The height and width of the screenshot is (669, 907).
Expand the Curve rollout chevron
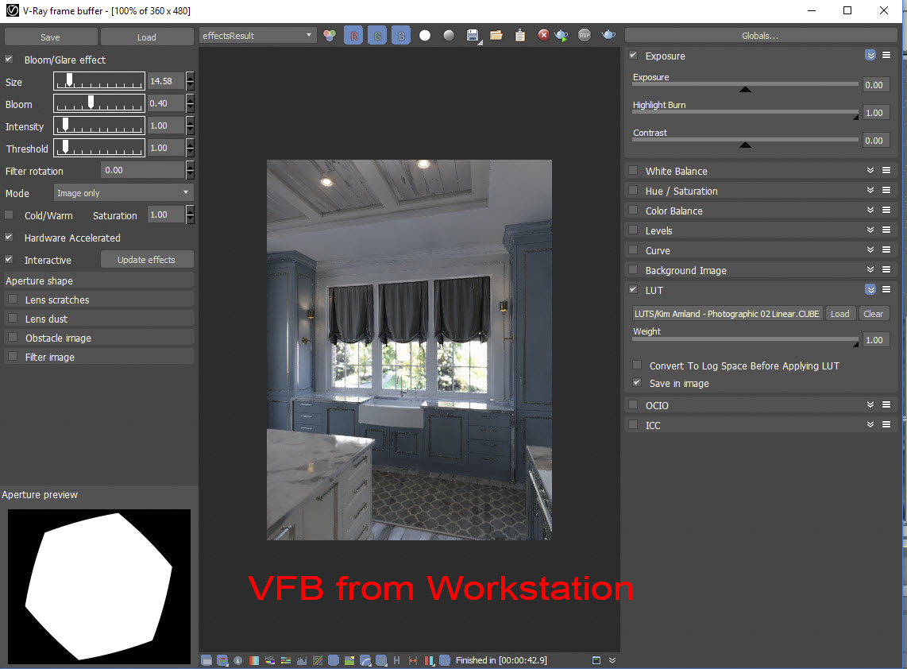pyautogui.click(x=870, y=250)
